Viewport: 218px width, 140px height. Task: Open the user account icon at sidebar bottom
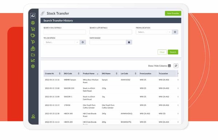click(x=33, y=116)
